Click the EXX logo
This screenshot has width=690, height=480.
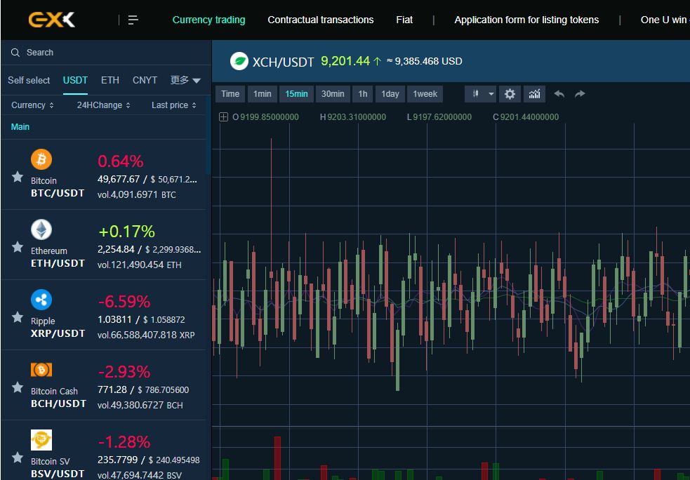51,20
